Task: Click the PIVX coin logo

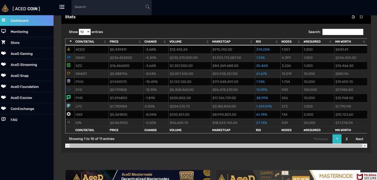Action: tap(69, 82)
